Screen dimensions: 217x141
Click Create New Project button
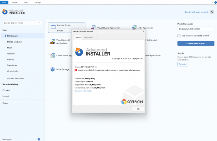point(196,43)
